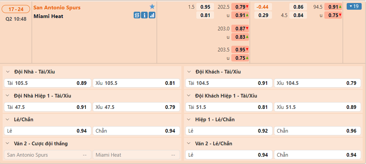Click the -0.44 moneyline odds
This screenshot has width=366, height=164.
click(x=263, y=7)
